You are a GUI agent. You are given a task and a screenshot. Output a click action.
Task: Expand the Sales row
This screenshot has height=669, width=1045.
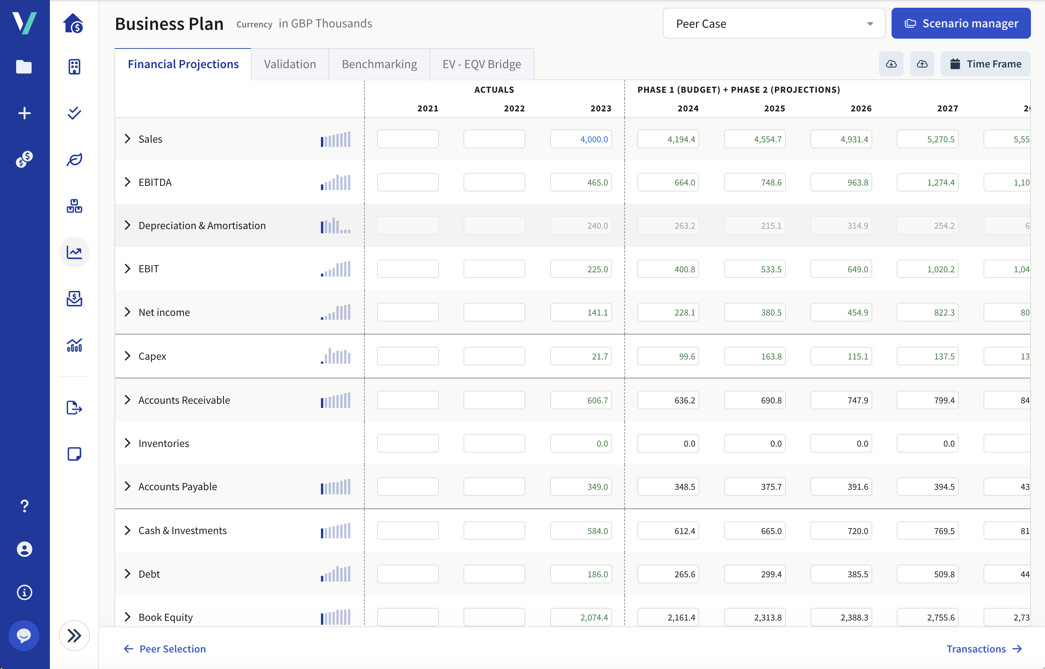[x=127, y=138]
